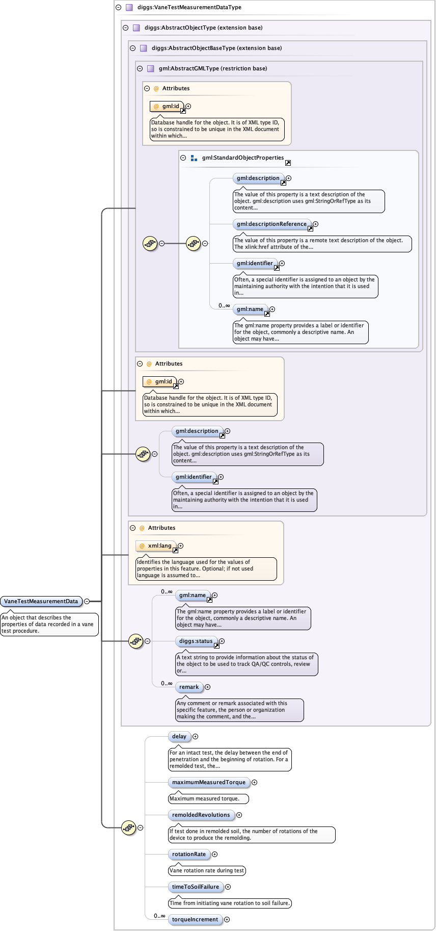
Task: Follow the gml:StandardObjectProperties reference arrow icon
Action: pos(288,163)
